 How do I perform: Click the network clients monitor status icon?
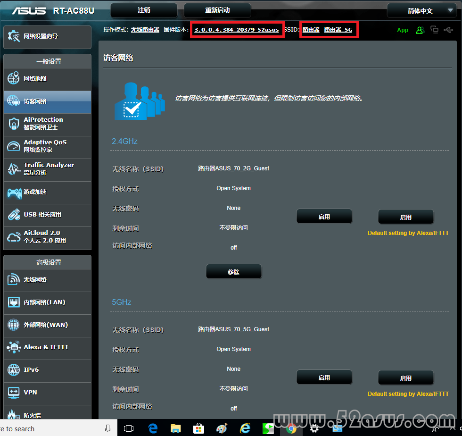click(434, 30)
